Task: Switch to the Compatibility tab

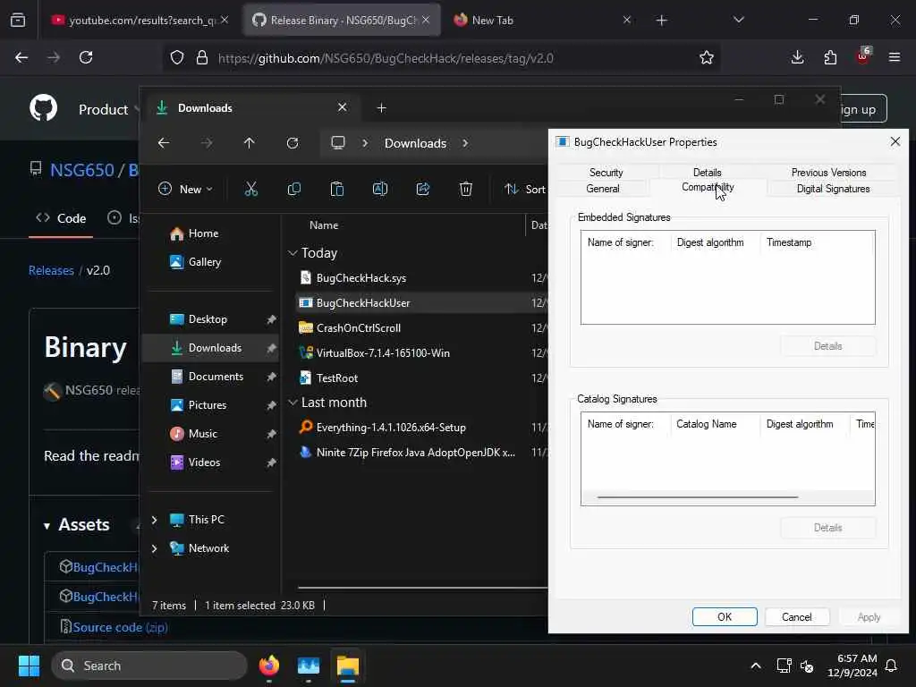Action: click(x=708, y=188)
